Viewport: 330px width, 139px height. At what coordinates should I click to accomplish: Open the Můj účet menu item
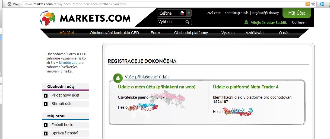coord(66,33)
